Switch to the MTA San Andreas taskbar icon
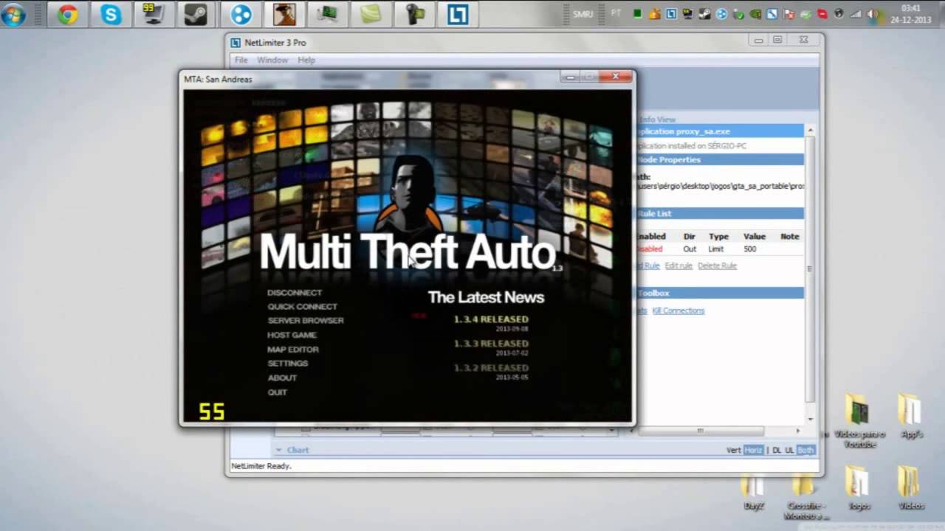Screen dimensions: 945x531 (x=284, y=14)
